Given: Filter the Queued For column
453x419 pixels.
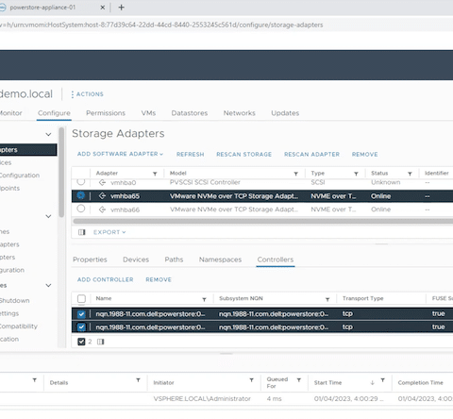Looking at the screenshot, I should coord(299,380).
